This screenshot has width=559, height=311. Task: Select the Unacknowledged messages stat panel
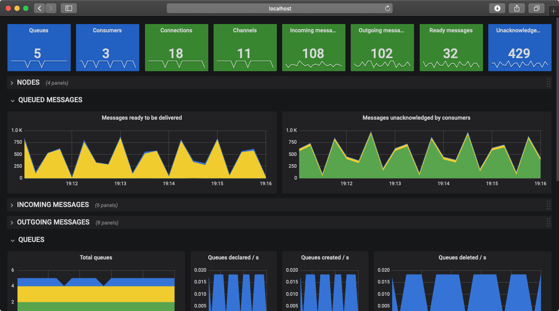519,48
